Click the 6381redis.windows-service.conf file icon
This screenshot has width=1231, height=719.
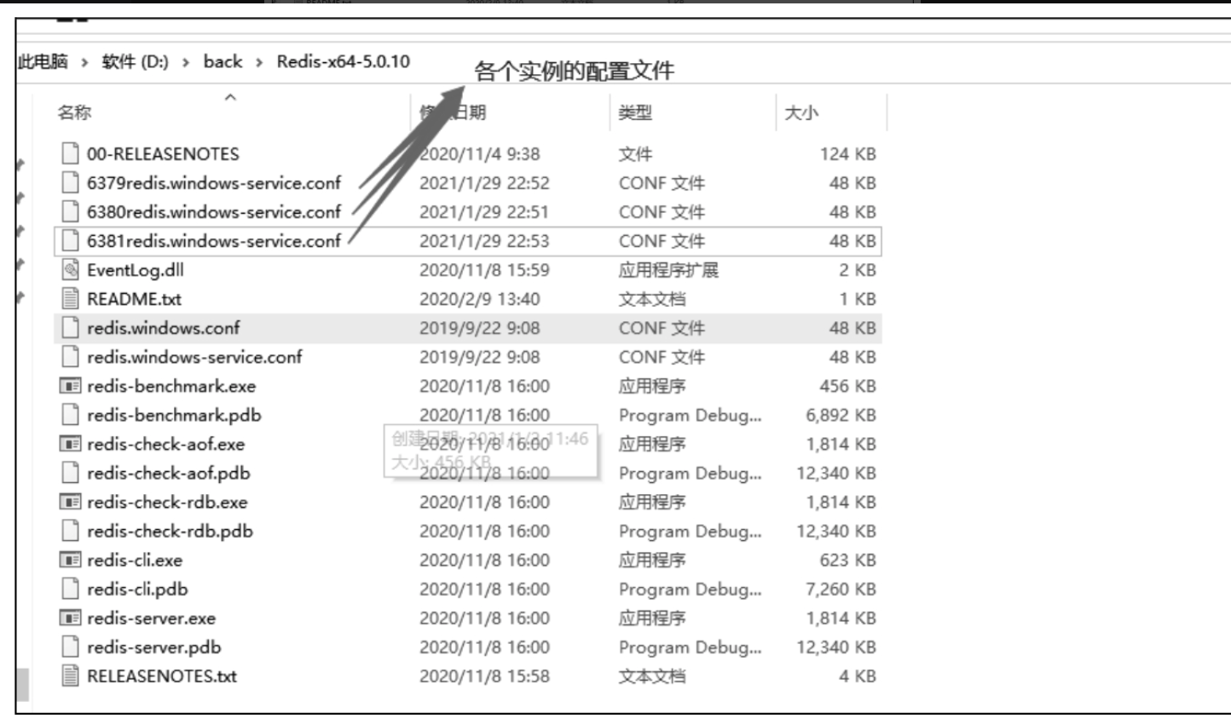click(70, 241)
